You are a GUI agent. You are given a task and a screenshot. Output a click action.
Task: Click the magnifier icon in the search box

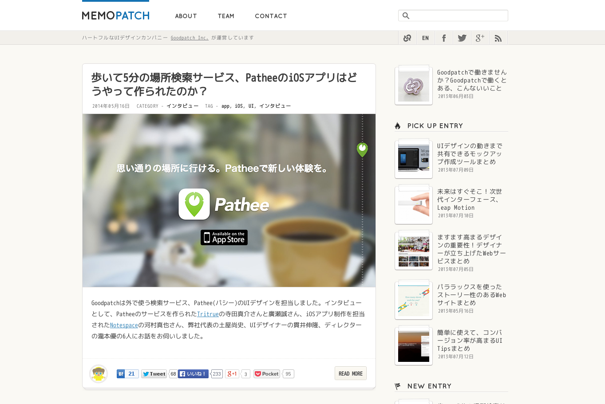pos(406,16)
